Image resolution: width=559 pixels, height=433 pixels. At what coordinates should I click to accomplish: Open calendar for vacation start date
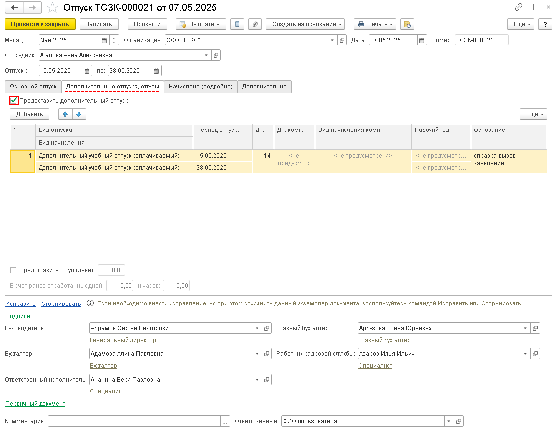(x=87, y=71)
